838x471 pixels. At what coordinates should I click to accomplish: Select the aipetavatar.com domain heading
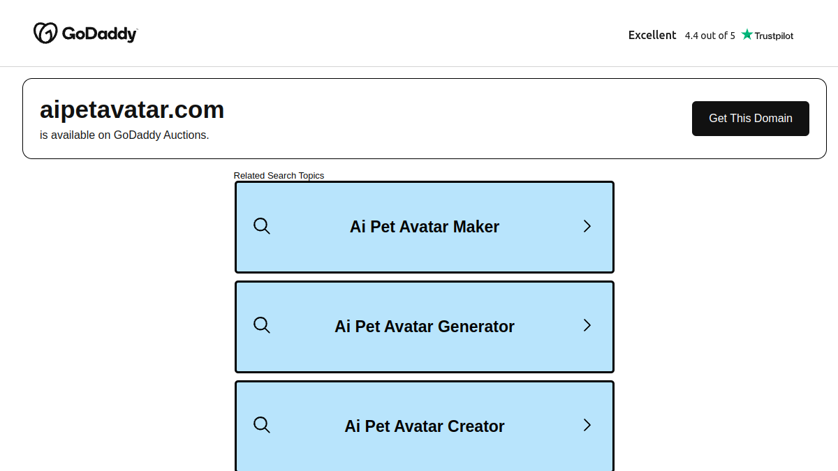[x=132, y=110]
